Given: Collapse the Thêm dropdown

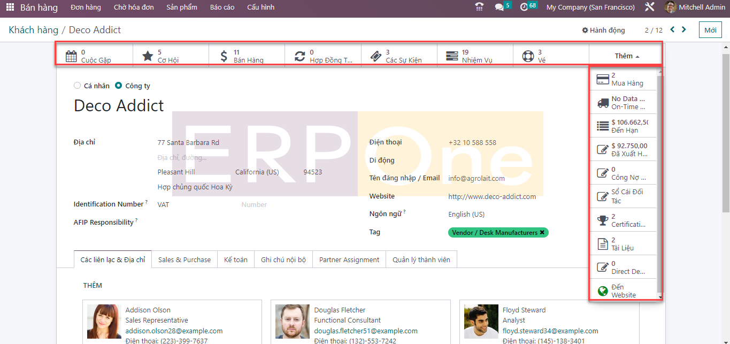Looking at the screenshot, I should 627,56.
